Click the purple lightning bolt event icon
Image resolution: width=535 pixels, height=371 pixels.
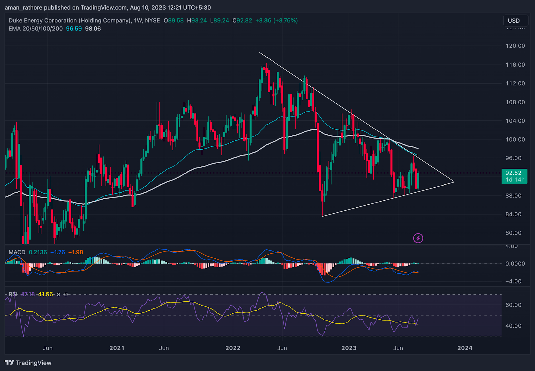point(418,238)
